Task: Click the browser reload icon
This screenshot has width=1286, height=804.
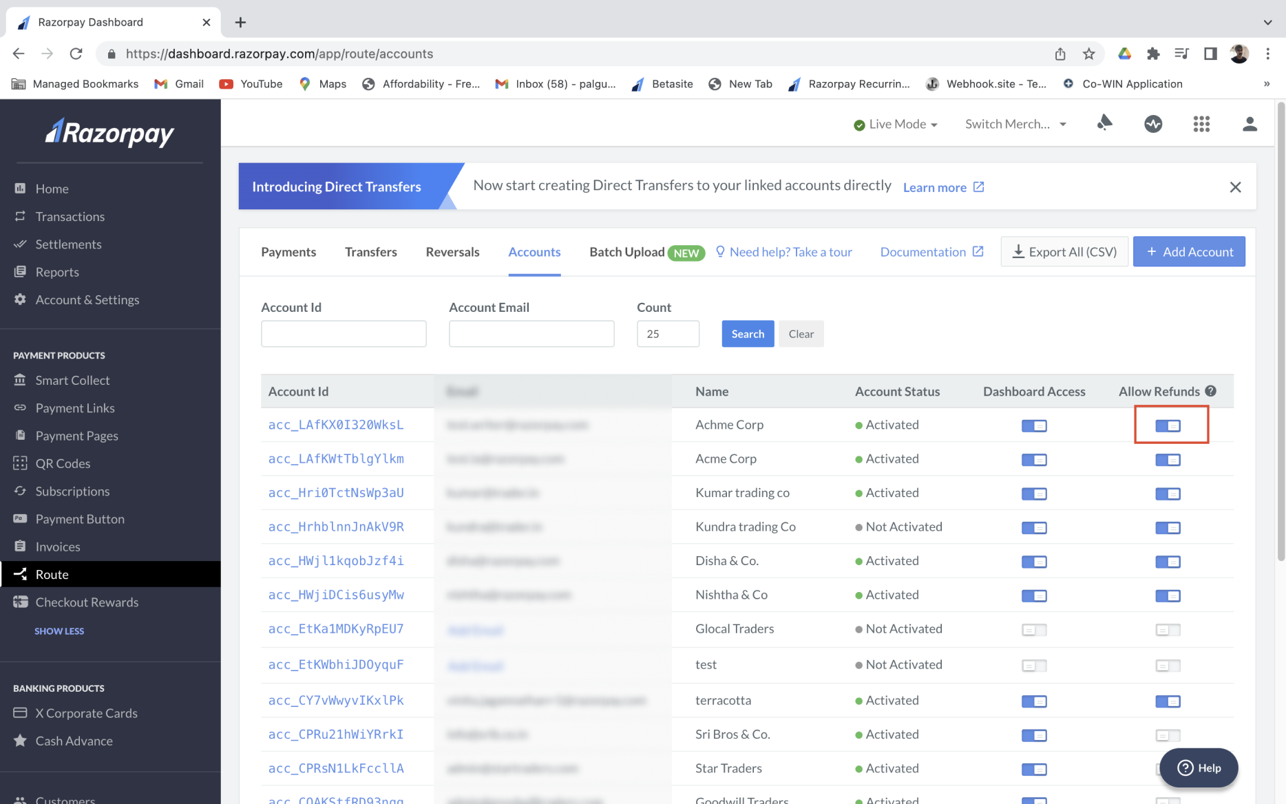Action: click(x=76, y=54)
